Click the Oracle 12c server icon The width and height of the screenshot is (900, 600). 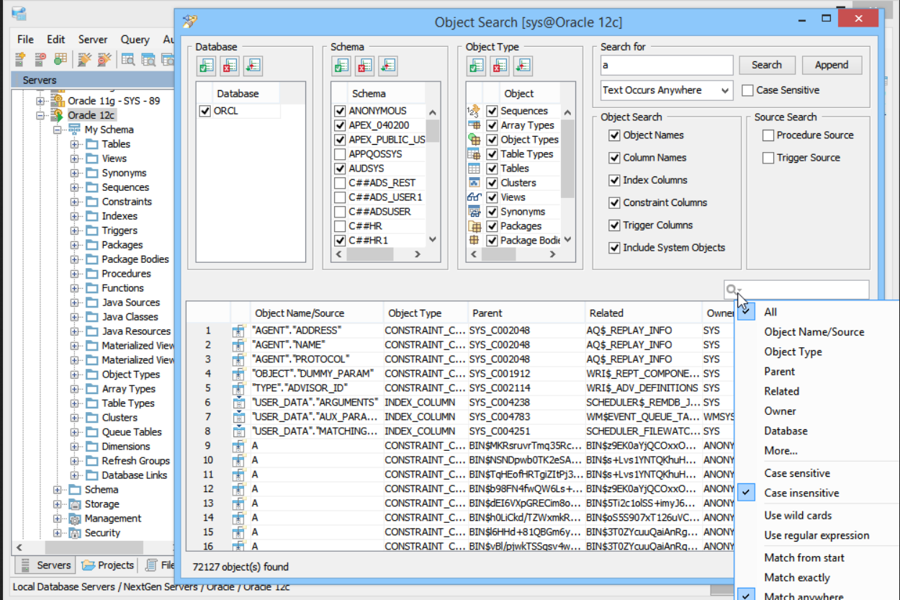click(57, 115)
